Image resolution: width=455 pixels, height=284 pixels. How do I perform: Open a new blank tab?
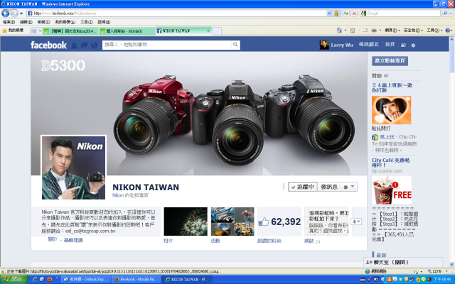tap(217, 31)
